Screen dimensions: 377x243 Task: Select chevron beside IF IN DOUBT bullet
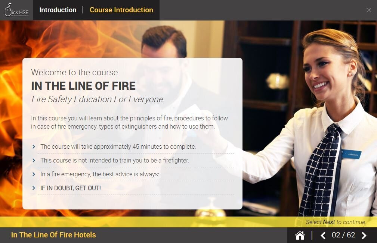click(x=34, y=188)
